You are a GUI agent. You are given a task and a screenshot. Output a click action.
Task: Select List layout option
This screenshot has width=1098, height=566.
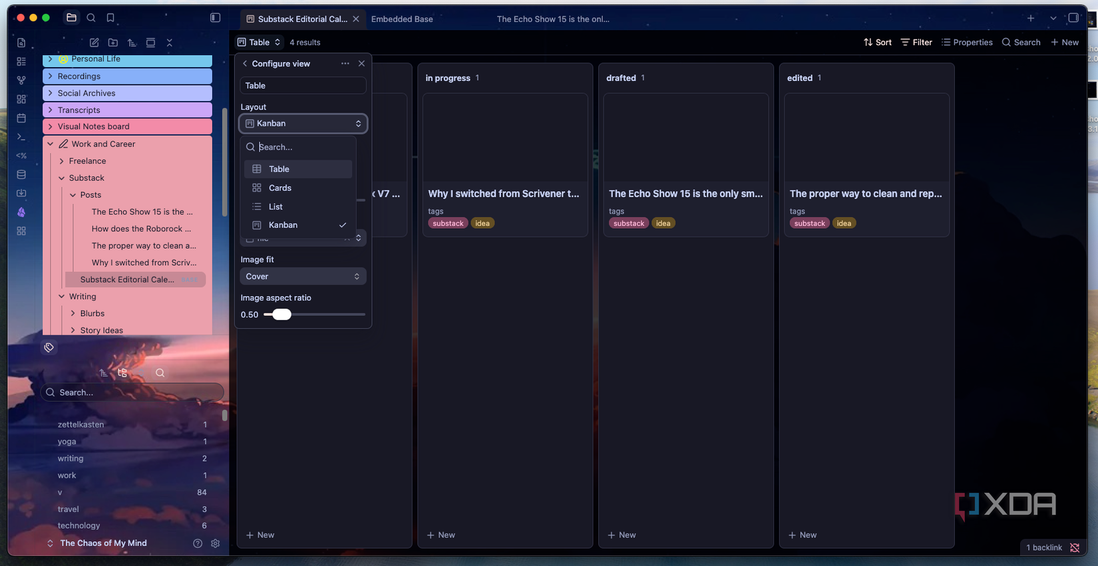coord(298,207)
